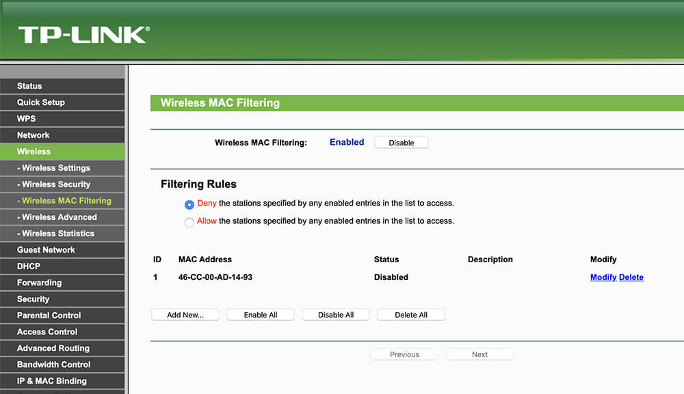
Task: Select the Deny filtering rule option
Action: pyautogui.click(x=189, y=203)
